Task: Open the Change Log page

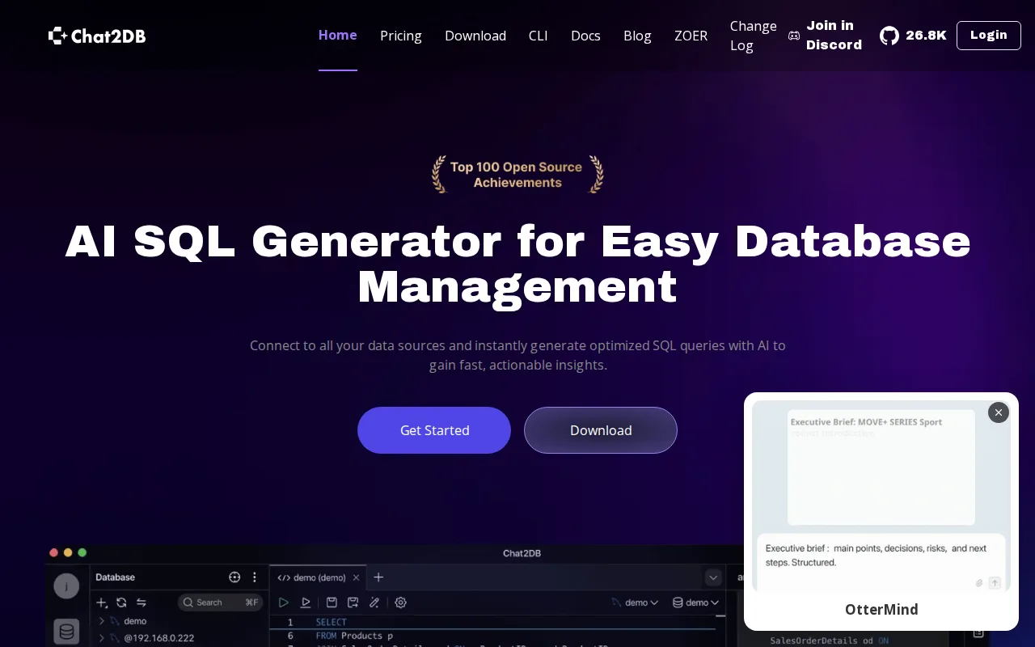Action: [754, 36]
